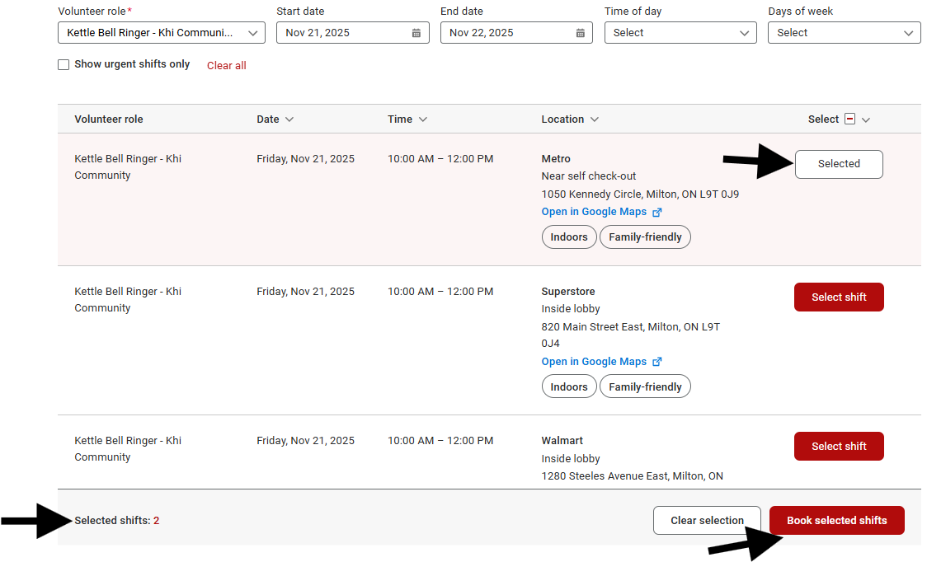Click chevron next to Select column header
The image size is (927, 562).
click(866, 119)
